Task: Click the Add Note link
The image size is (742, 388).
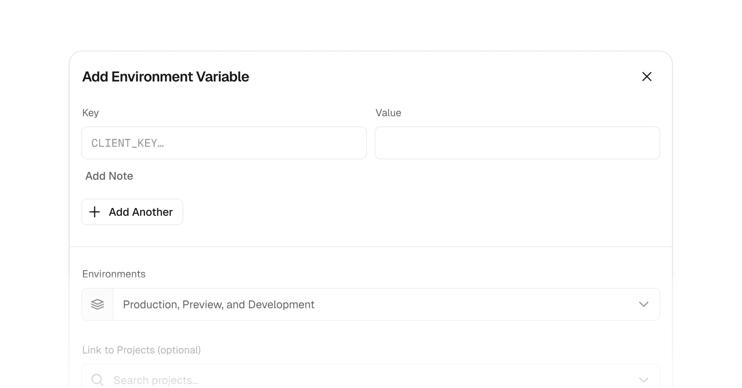Action: [x=109, y=176]
